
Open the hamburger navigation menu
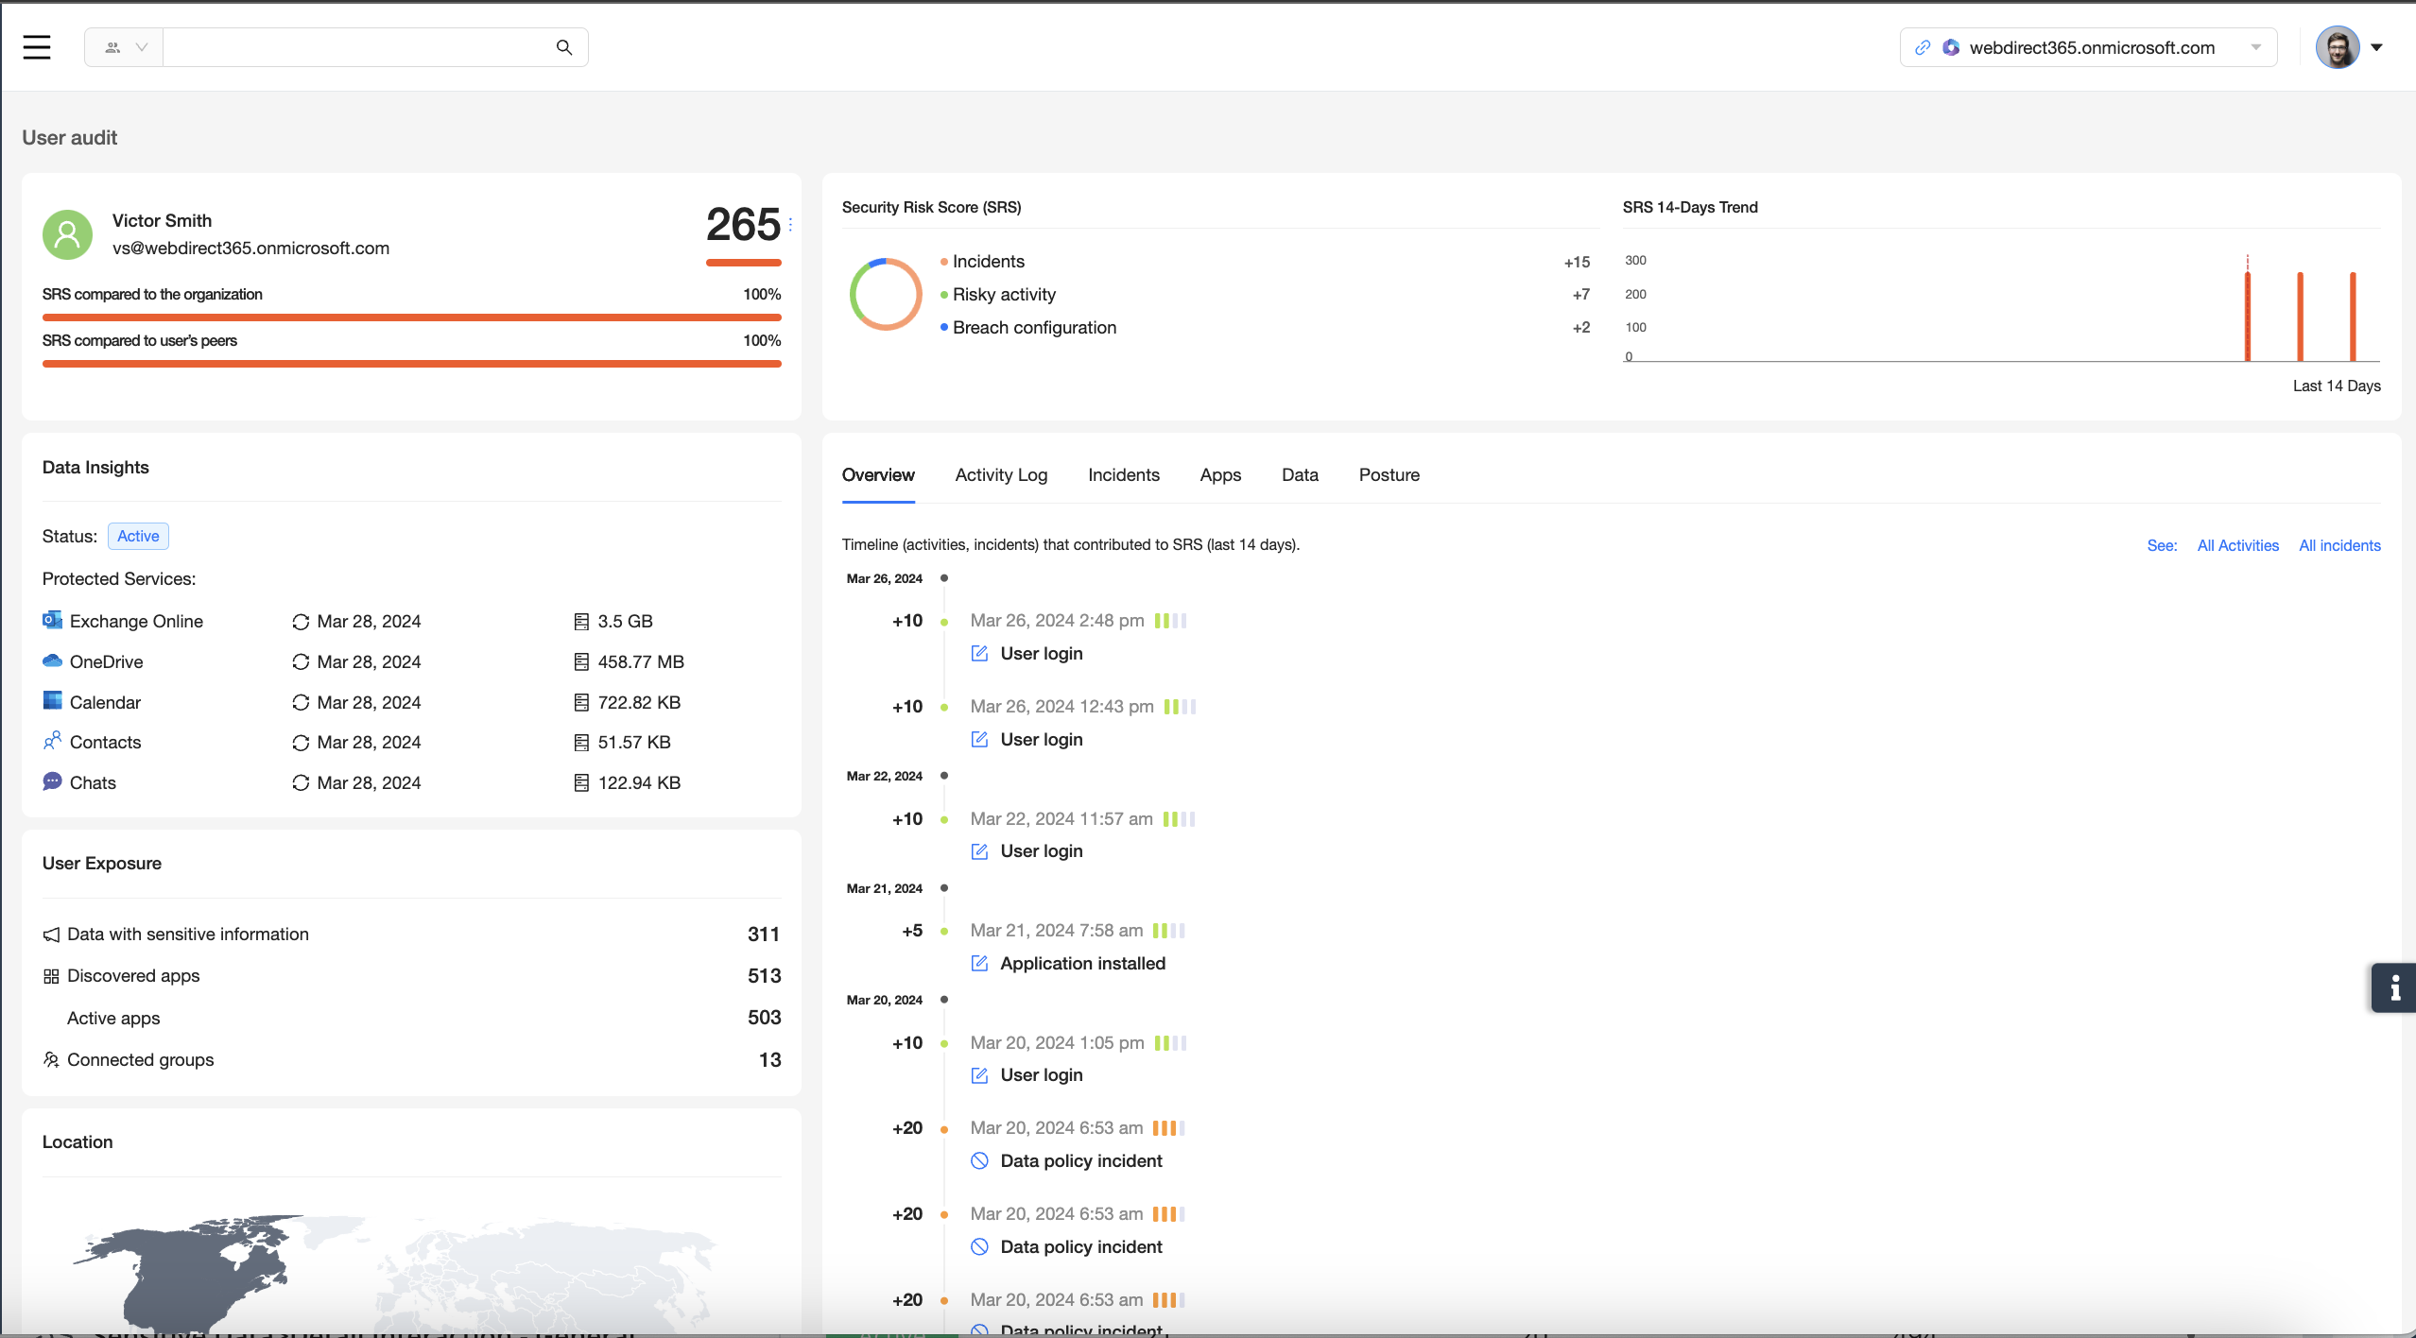point(37,47)
